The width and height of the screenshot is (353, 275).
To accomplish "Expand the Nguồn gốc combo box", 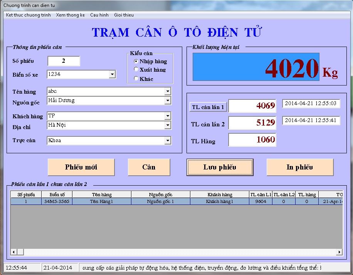I will [168, 101].
